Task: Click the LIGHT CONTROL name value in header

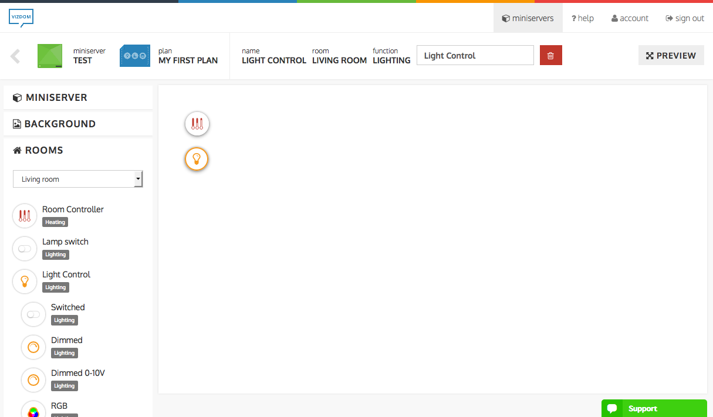Action: coord(274,60)
